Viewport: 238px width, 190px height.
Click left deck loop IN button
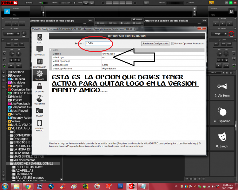click(11, 66)
